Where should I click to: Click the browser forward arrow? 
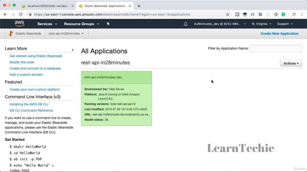tap(13, 14)
